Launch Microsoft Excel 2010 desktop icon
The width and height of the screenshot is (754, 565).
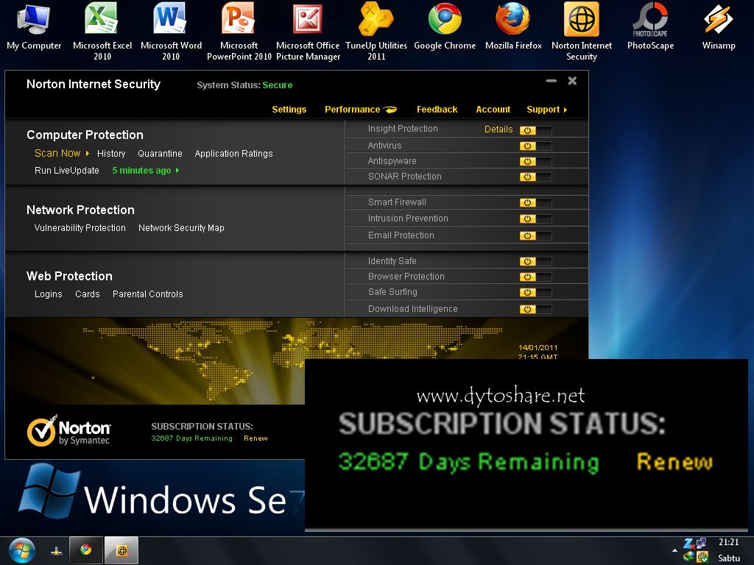pos(102,31)
